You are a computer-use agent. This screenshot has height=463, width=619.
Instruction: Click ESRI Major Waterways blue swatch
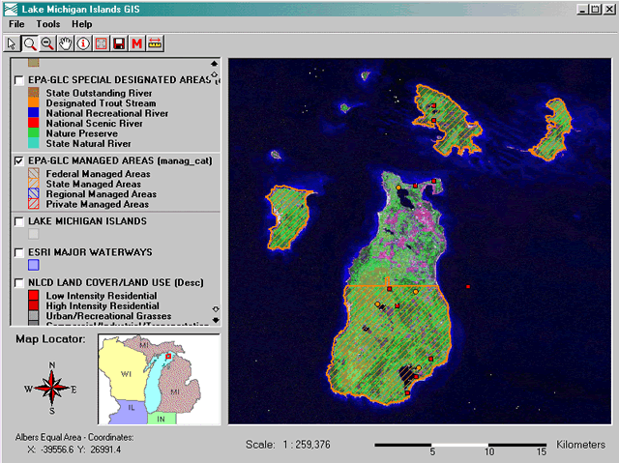click(34, 265)
